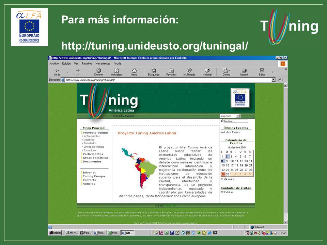Click the Ir go button
The width and height of the screenshot is (327, 245).
pos(281,80)
